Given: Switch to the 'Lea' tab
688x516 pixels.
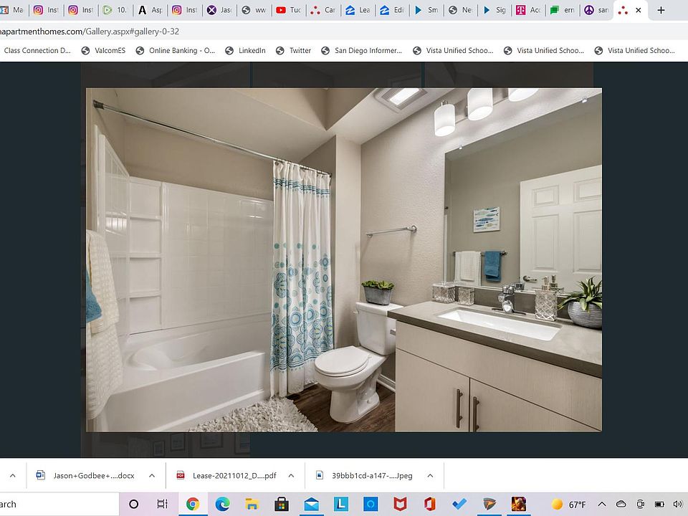Looking at the screenshot, I should coord(358,9).
